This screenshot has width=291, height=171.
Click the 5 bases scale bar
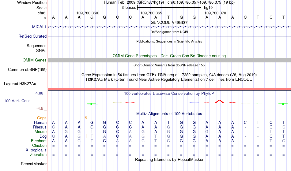(169, 8)
